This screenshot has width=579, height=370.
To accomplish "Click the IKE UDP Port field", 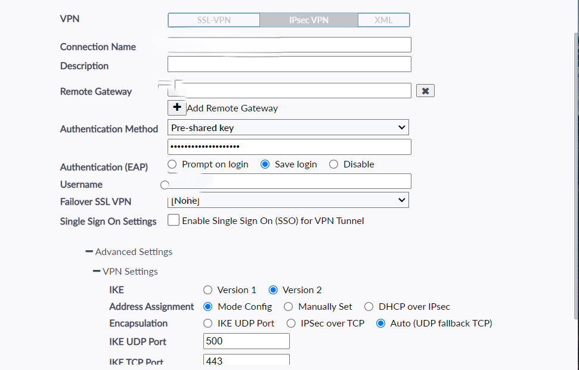I will [x=246, y=341].
